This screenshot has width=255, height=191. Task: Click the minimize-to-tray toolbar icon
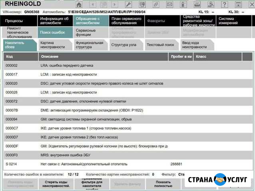238,4
